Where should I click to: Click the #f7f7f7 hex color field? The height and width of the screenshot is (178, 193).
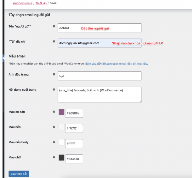(74, 128)
